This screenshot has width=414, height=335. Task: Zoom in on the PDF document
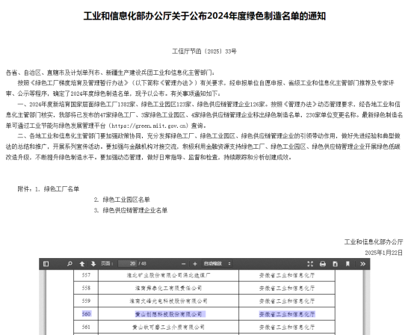coord(195,264)
